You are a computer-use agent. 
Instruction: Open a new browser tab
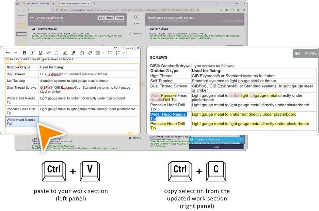(94, 3)
